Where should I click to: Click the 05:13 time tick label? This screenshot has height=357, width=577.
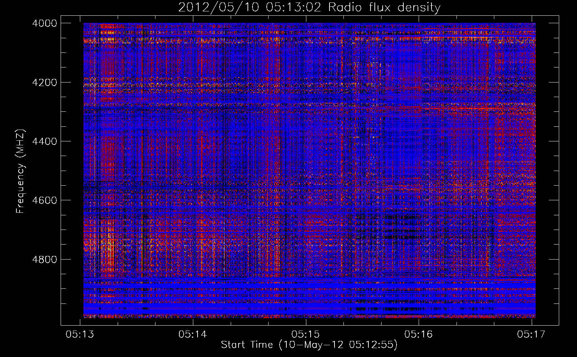click(80, 334)
